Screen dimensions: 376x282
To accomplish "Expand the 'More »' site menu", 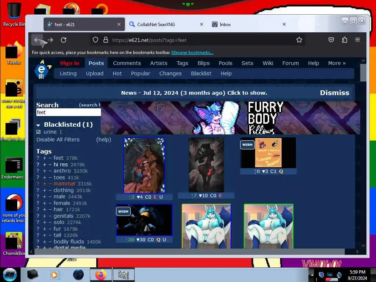I will 337,63.
